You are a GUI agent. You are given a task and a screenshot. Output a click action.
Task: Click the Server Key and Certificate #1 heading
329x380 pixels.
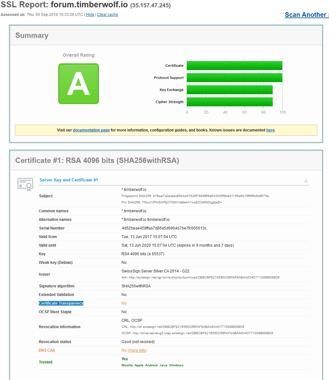(69, 180)
